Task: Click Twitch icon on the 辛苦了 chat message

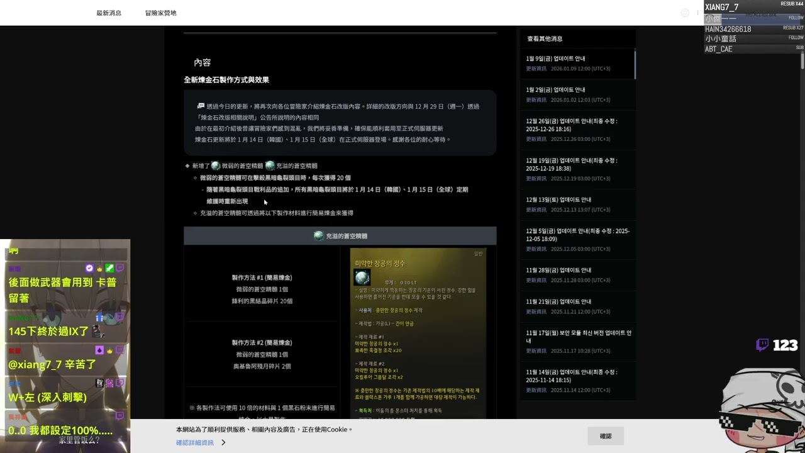Action: pos(119,350)
